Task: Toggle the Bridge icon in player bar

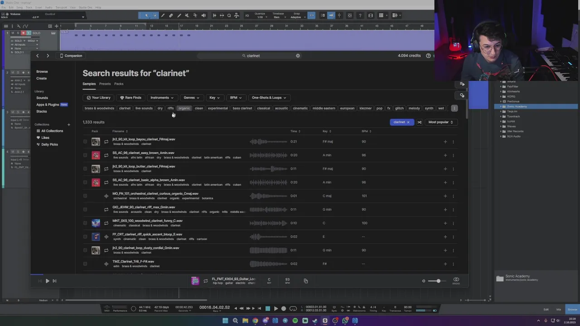Action: (x=456, y=281)
